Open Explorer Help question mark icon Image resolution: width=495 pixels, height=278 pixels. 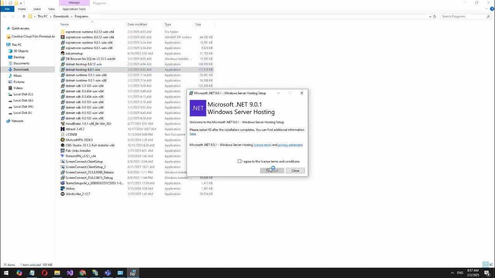click(x=492, y=9)
